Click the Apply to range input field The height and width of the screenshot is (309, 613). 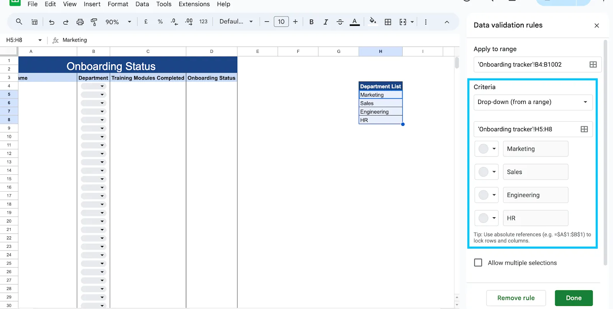pyautogui.click(x=538, y=65)
